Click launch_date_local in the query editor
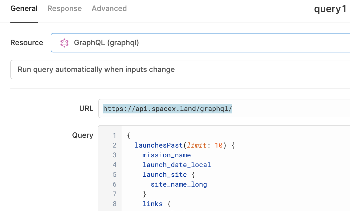Screen dimensions: 350x211 coord(177,165)
